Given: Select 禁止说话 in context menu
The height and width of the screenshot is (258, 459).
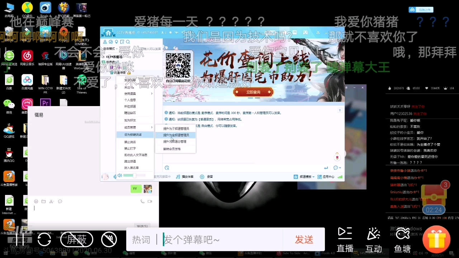Looking at the screenshot, I should (135, 142).
